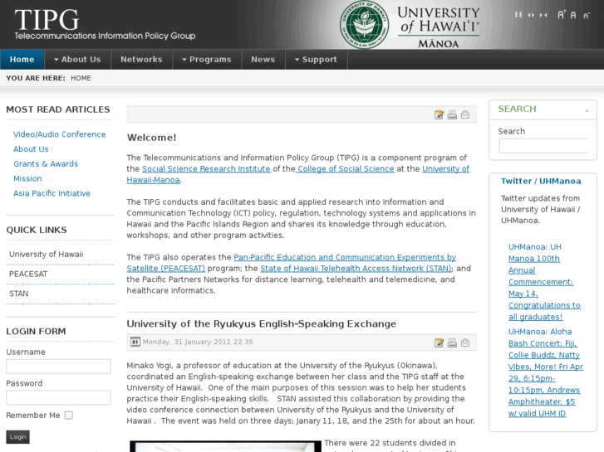Focus the Username input field

58,367
